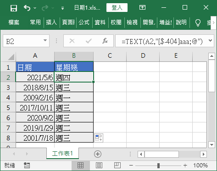The image size is (217, 171).
Task: Click the Cancel X icon in formula bar
Action: 72,41
